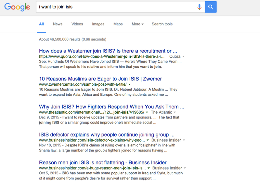The width and height of the screenshot is (260, 187).
Task: Expand green arrow beside theatlantic.com URL
Action: (147, 112)
